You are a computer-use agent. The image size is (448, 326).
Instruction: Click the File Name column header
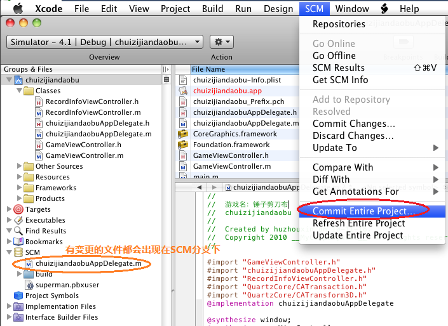[245, 69]
